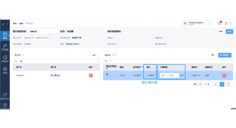The width and height of the screenshot is (236, 128).
Task: Click the blue 保存 save button
Action: pos(229,32)
